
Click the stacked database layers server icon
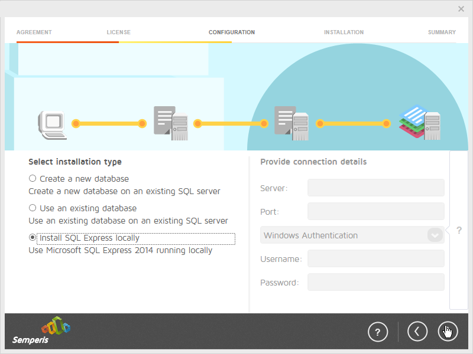[x=420, y=123]
